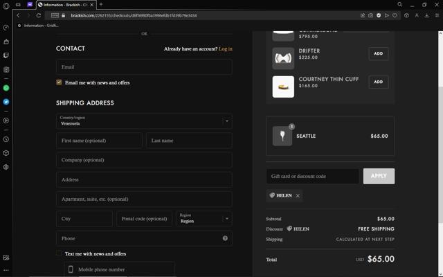Click the Last name field
443x277 pixels.
tap(189, 141)
